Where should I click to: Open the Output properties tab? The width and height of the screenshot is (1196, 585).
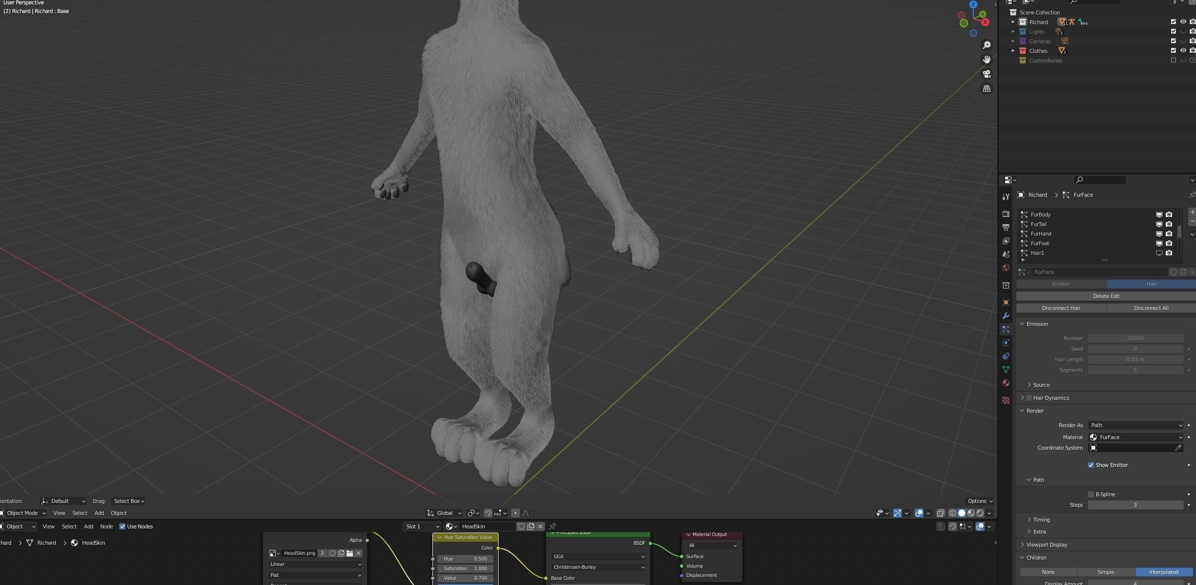tap(1006, 227)
